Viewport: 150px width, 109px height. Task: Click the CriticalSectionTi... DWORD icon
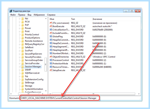[51, 30]
